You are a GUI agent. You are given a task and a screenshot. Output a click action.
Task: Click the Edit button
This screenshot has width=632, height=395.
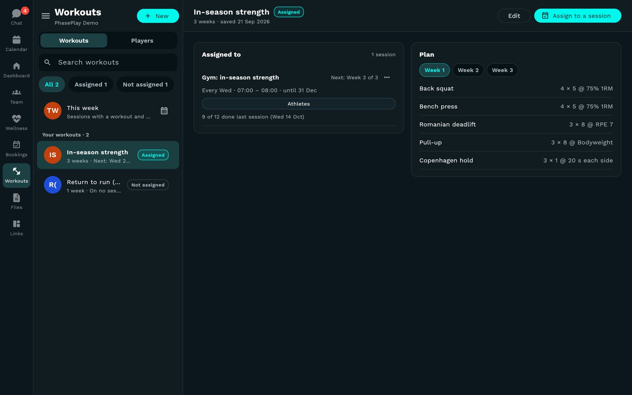(514, 16)
